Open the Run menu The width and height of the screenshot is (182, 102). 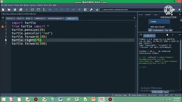(21, 5)
